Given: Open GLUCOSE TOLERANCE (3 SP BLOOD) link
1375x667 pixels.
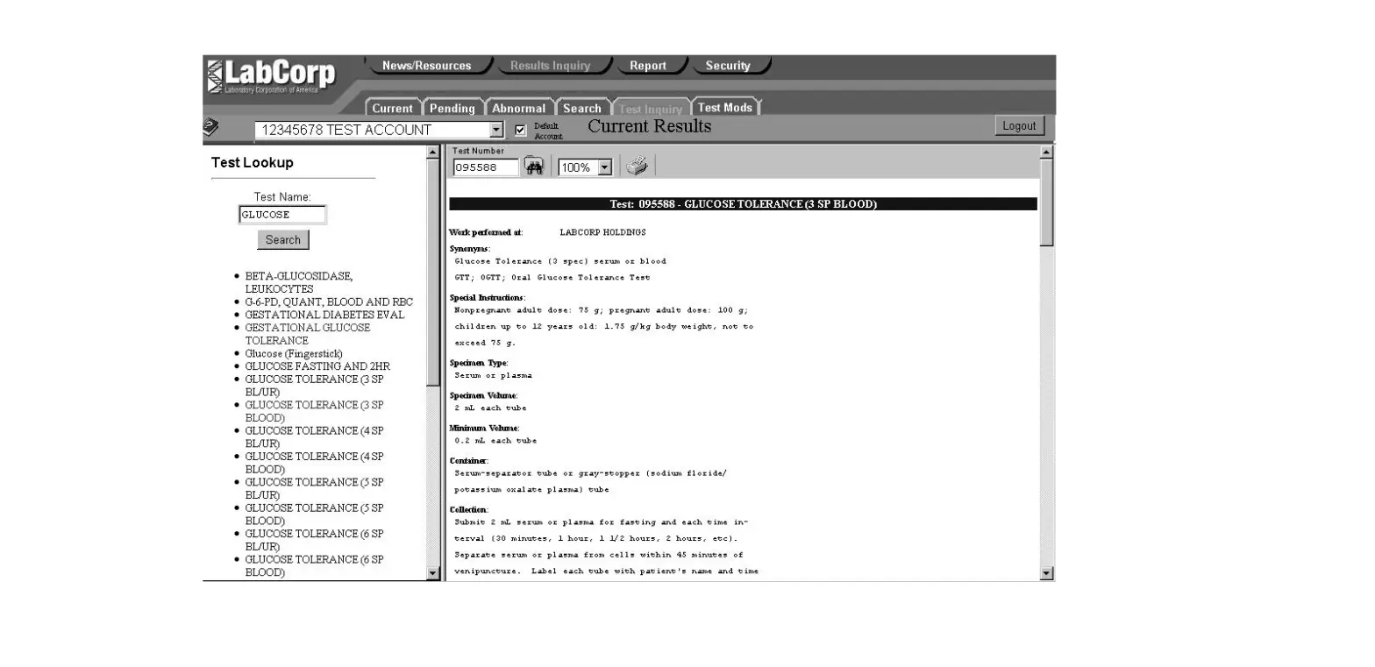Looking at the screenshot, I should coord(314,411).
